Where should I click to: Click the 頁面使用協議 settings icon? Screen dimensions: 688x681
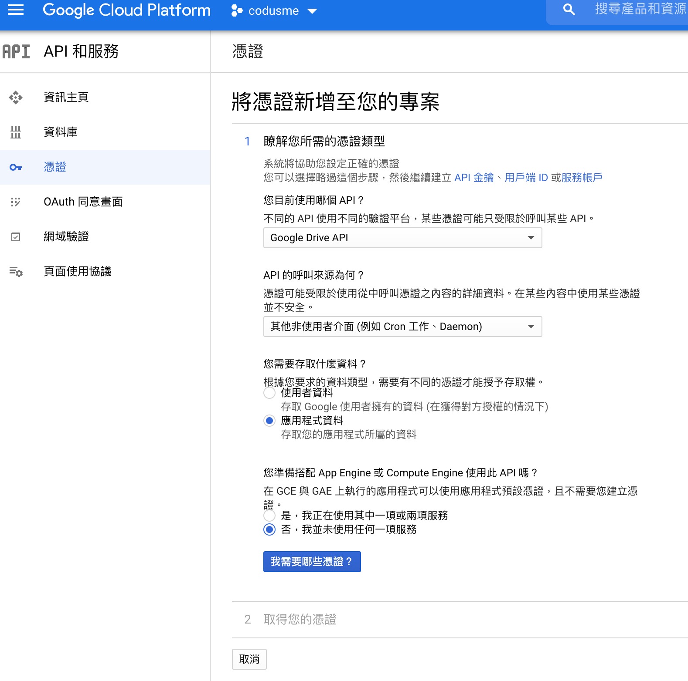[x=16, y=272]
